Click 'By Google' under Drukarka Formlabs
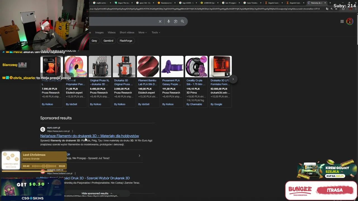Screen dimensions: 358x201 tap(216, 104)
